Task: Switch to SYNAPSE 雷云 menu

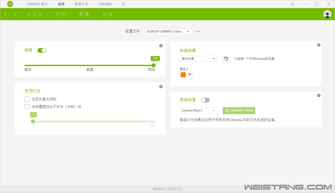Action: [x=37, y=4]
